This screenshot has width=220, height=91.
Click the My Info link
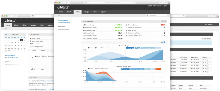[x=150, y=6]
